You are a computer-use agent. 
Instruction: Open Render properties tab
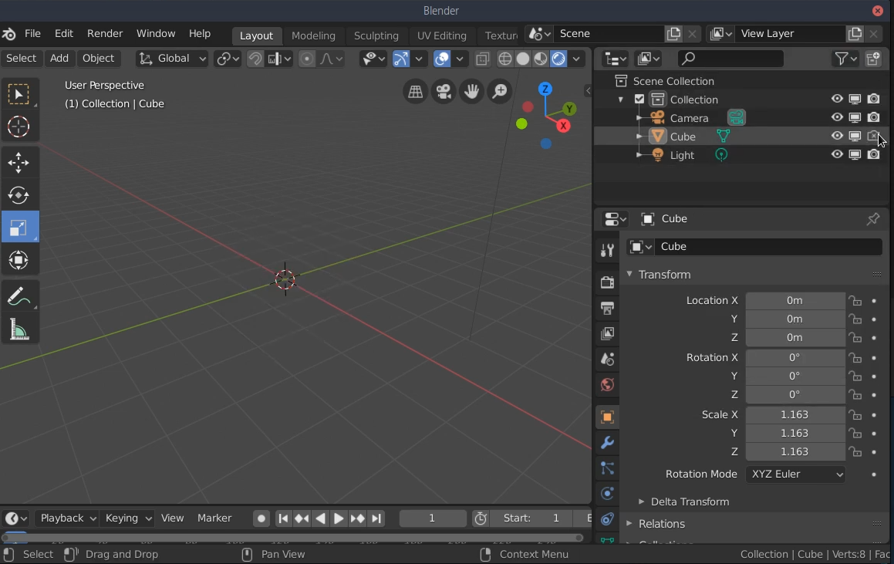click(x=607, y=282)
